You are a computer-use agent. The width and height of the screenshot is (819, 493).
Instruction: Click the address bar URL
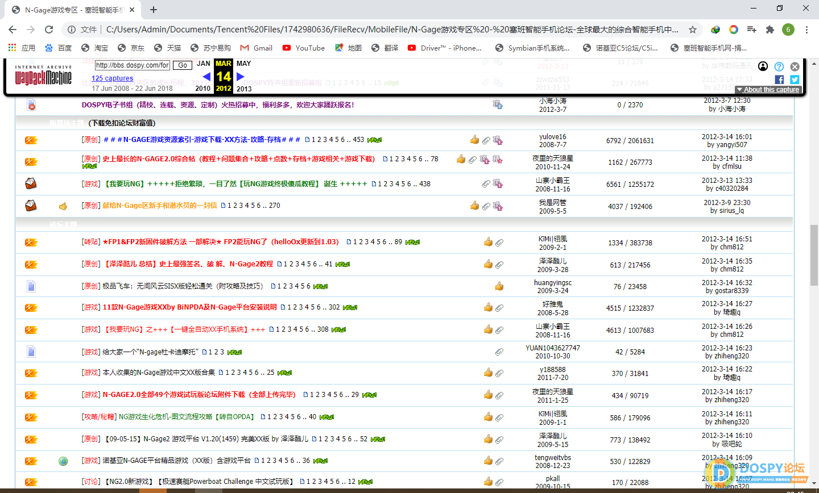(x=392, y=30)
